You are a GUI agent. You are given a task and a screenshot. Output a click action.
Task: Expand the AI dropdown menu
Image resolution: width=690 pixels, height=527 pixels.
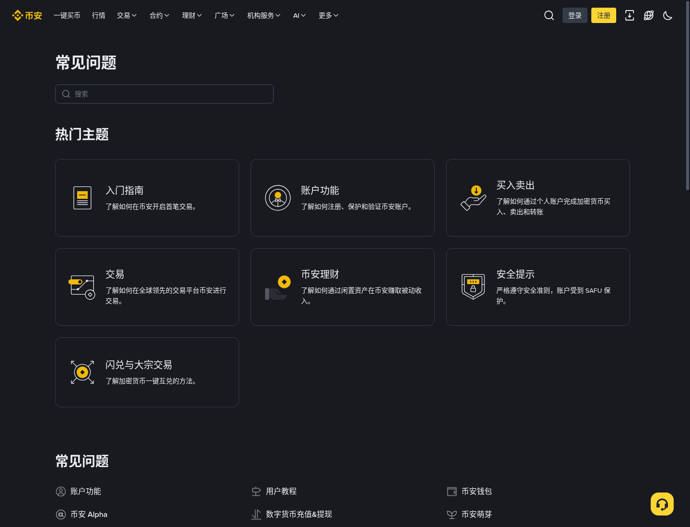coord(299,15)
